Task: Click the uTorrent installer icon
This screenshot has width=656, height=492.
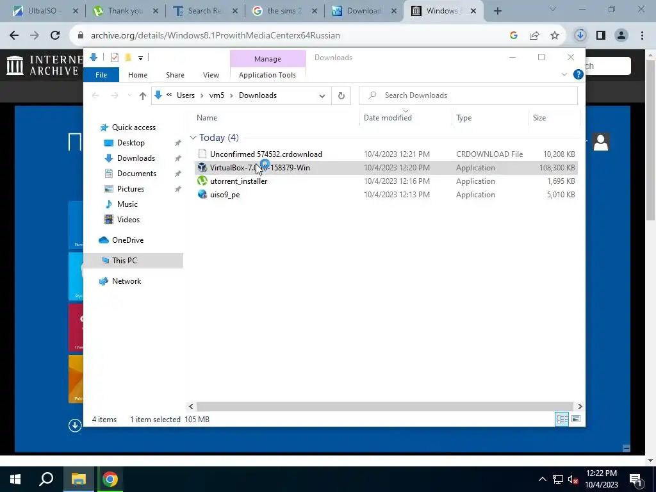Action: point(202,181)
